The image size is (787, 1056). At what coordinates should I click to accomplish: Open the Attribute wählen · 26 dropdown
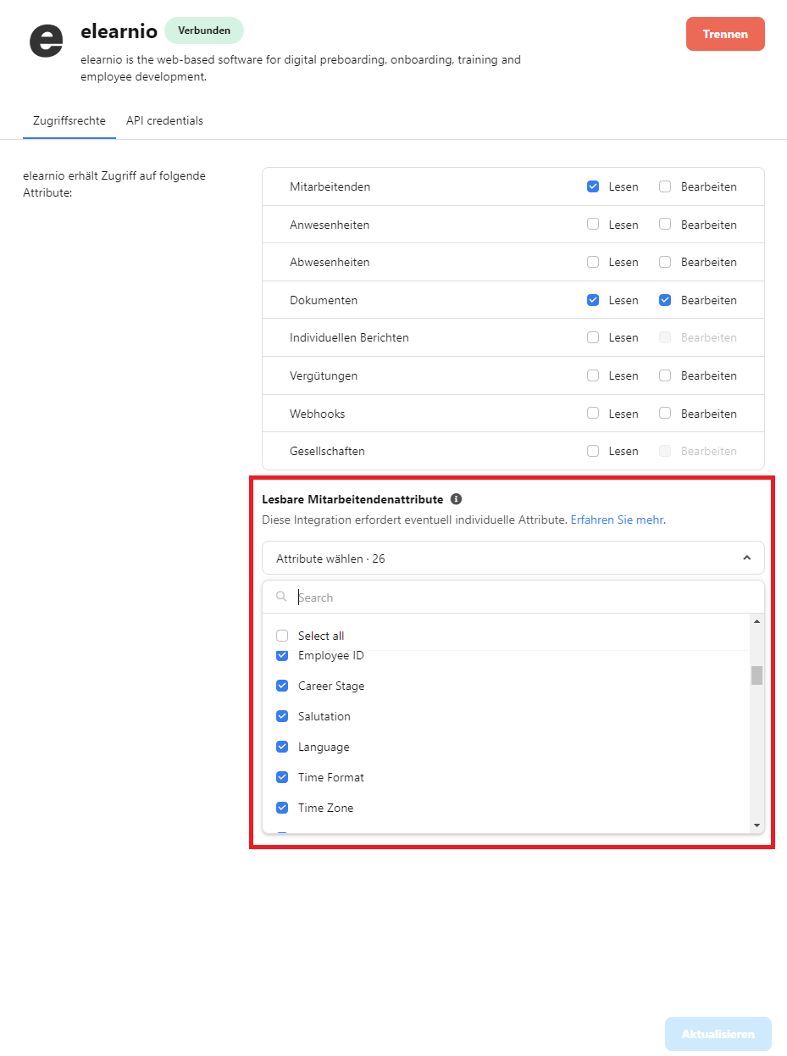pos(513,559)
